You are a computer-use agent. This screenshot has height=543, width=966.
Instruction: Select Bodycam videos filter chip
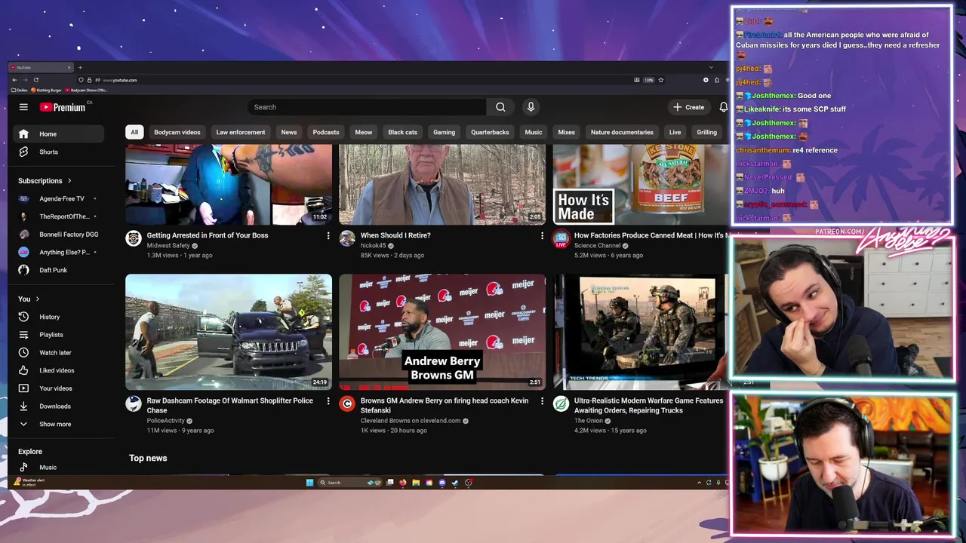coord(177,132)
